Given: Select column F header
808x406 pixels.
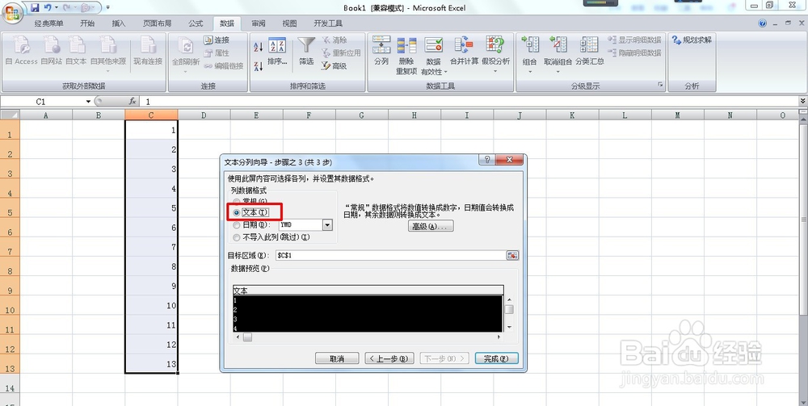Looking at the screenshot, I should [309, 115].
